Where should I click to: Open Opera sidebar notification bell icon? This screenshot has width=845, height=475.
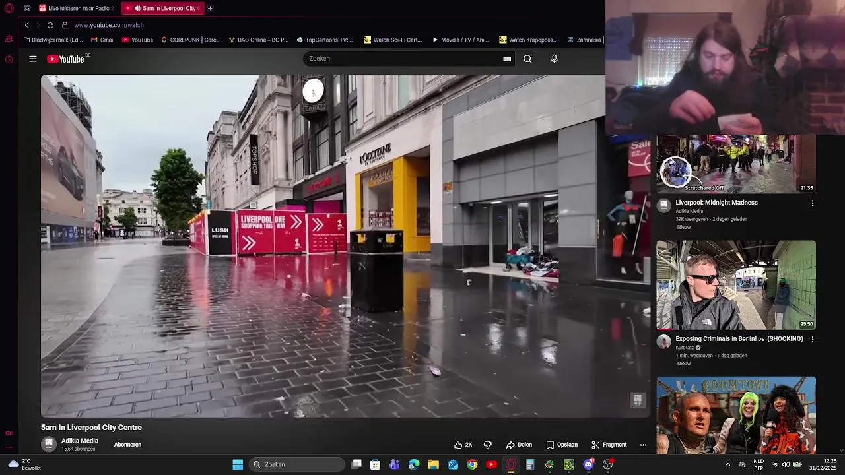[9, 39]
